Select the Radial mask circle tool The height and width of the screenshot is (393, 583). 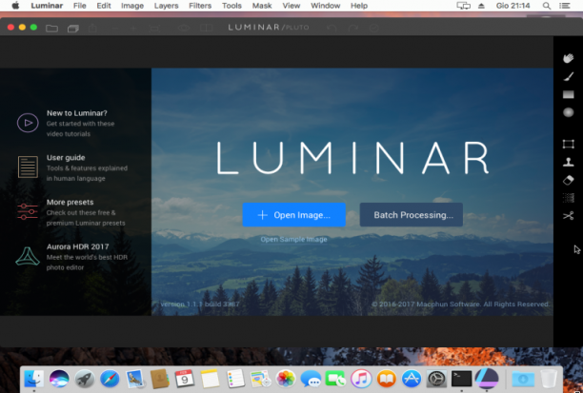568,112
